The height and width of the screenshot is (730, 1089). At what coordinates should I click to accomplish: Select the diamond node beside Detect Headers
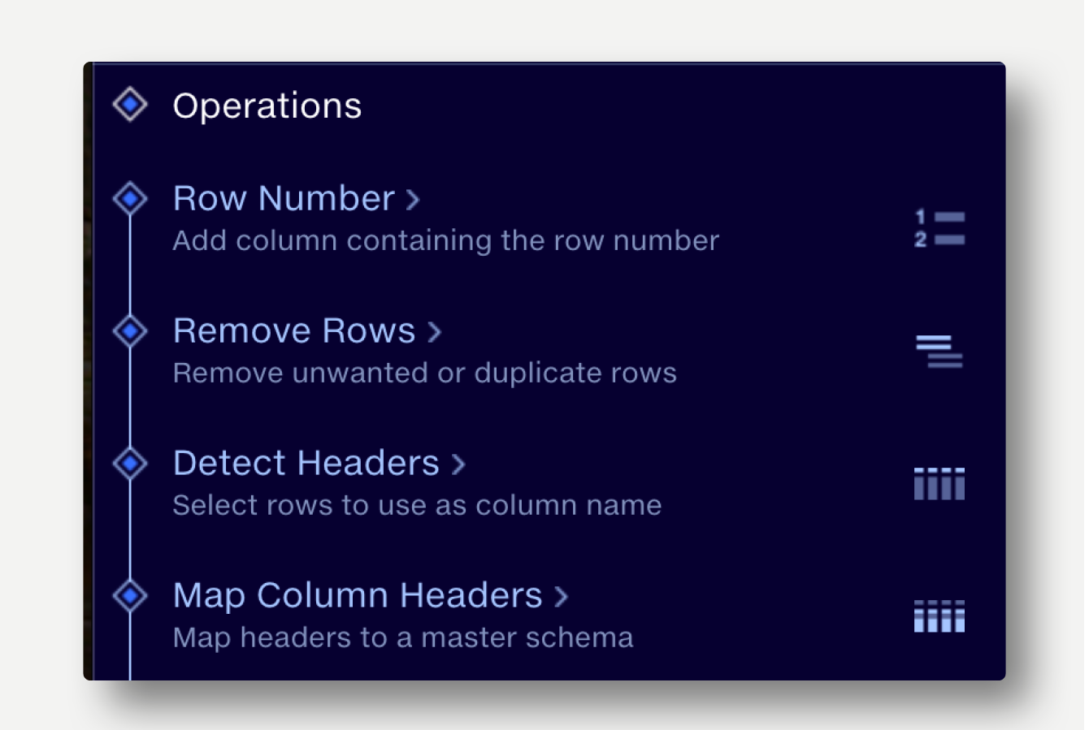pos(130,464)
